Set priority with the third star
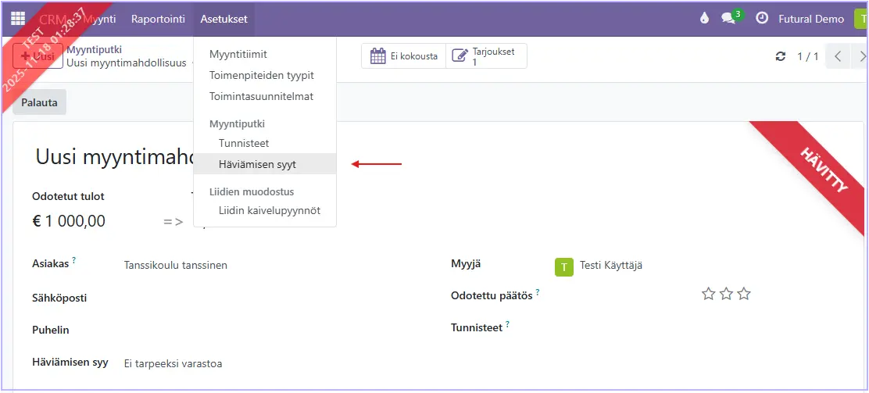Image resolution: width=869 pixels, height=393 pixels. coord(744,294)
